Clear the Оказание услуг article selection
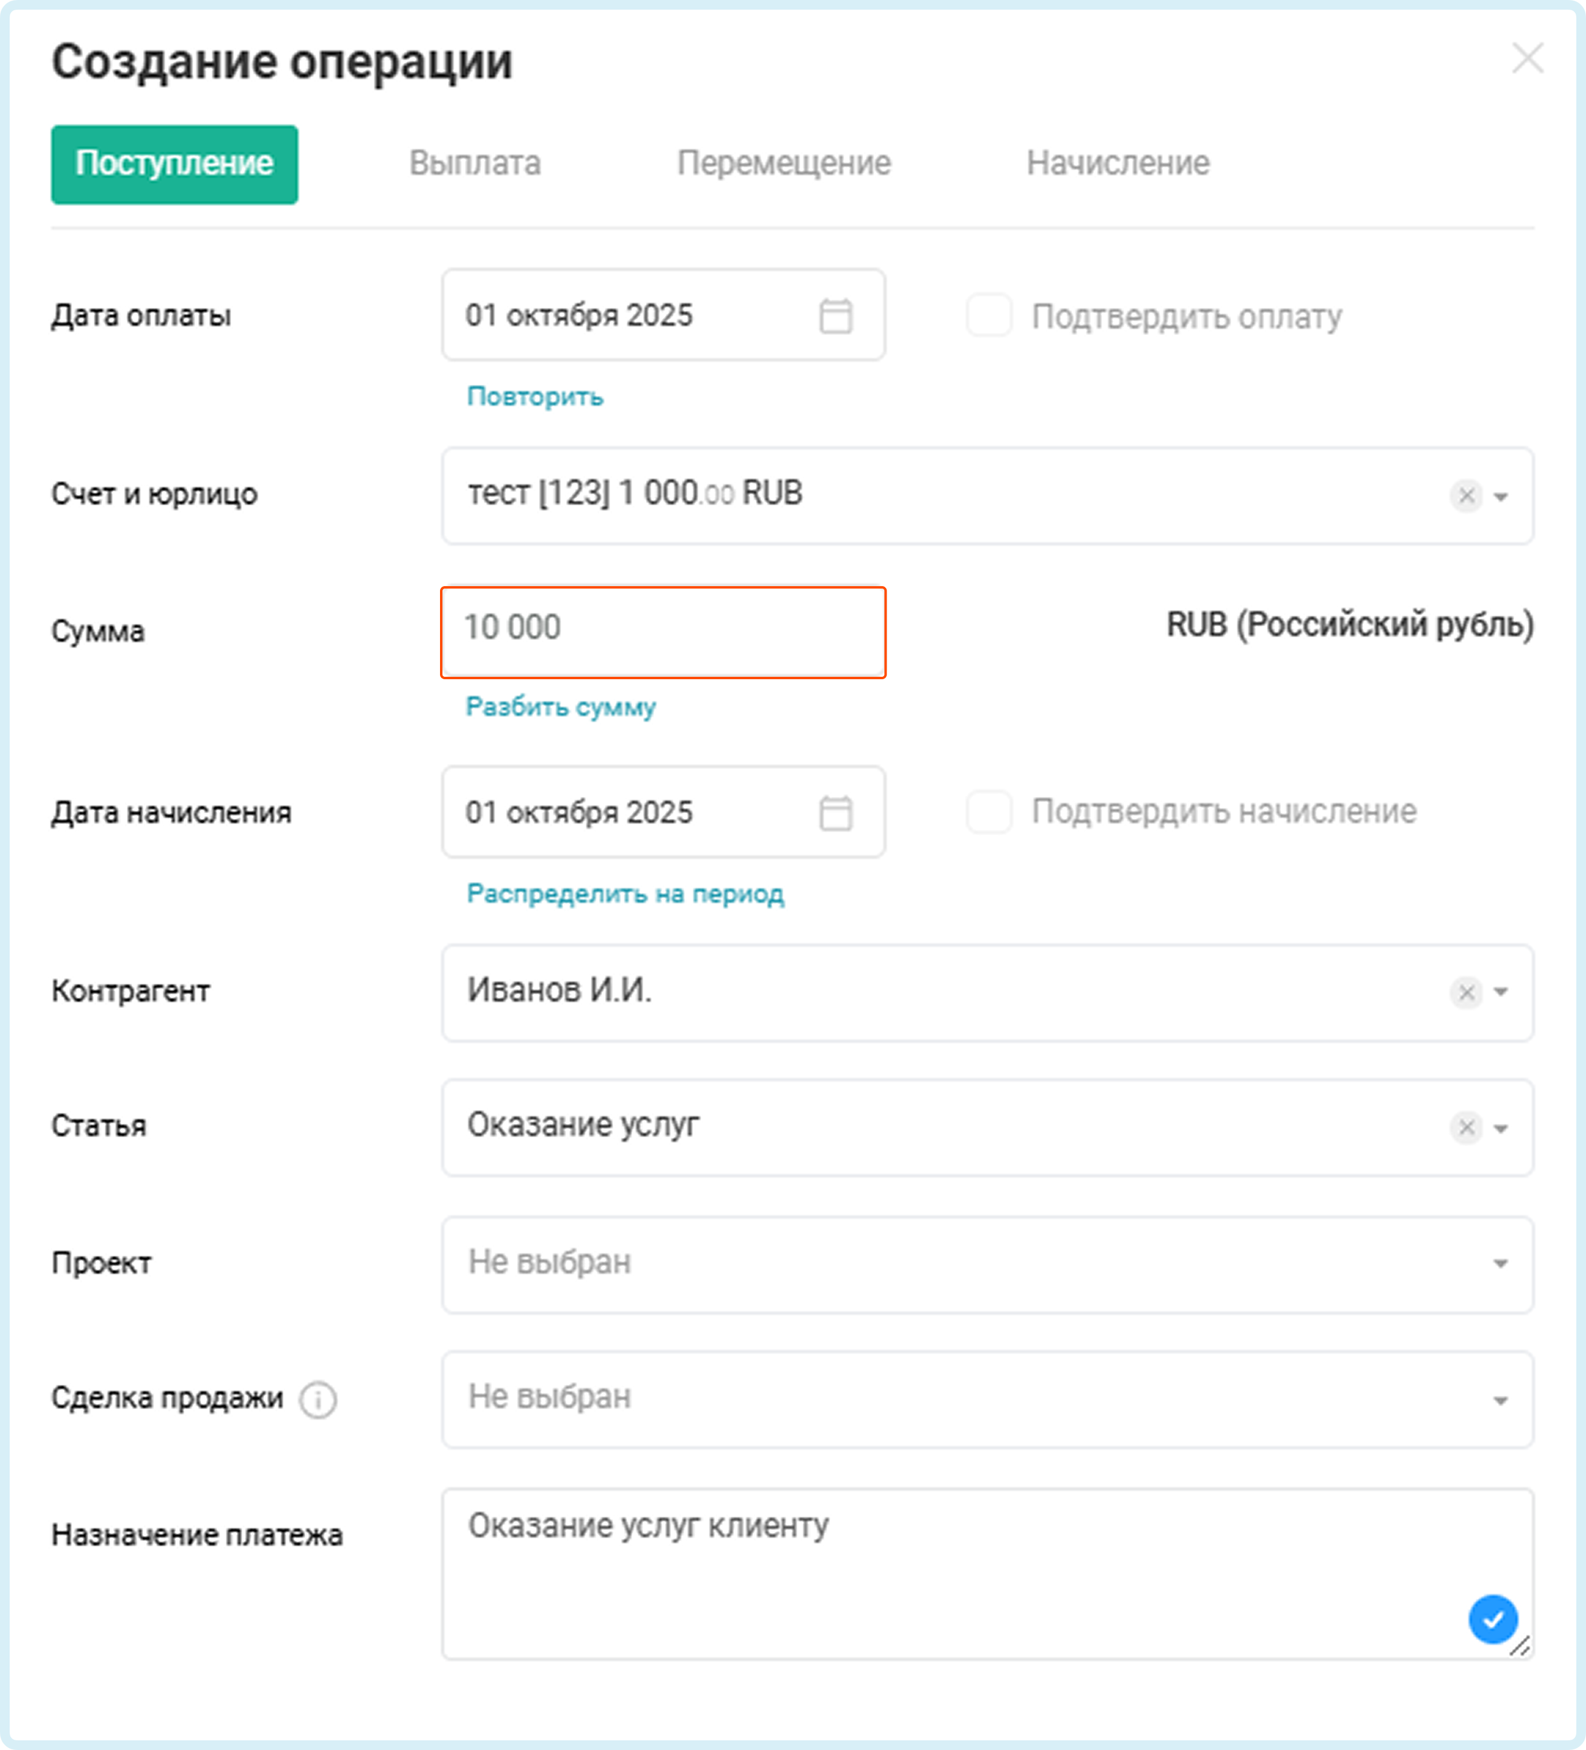Image resolution: width=1586 pixels, height=1750 pixels. pos(1465,1128)
